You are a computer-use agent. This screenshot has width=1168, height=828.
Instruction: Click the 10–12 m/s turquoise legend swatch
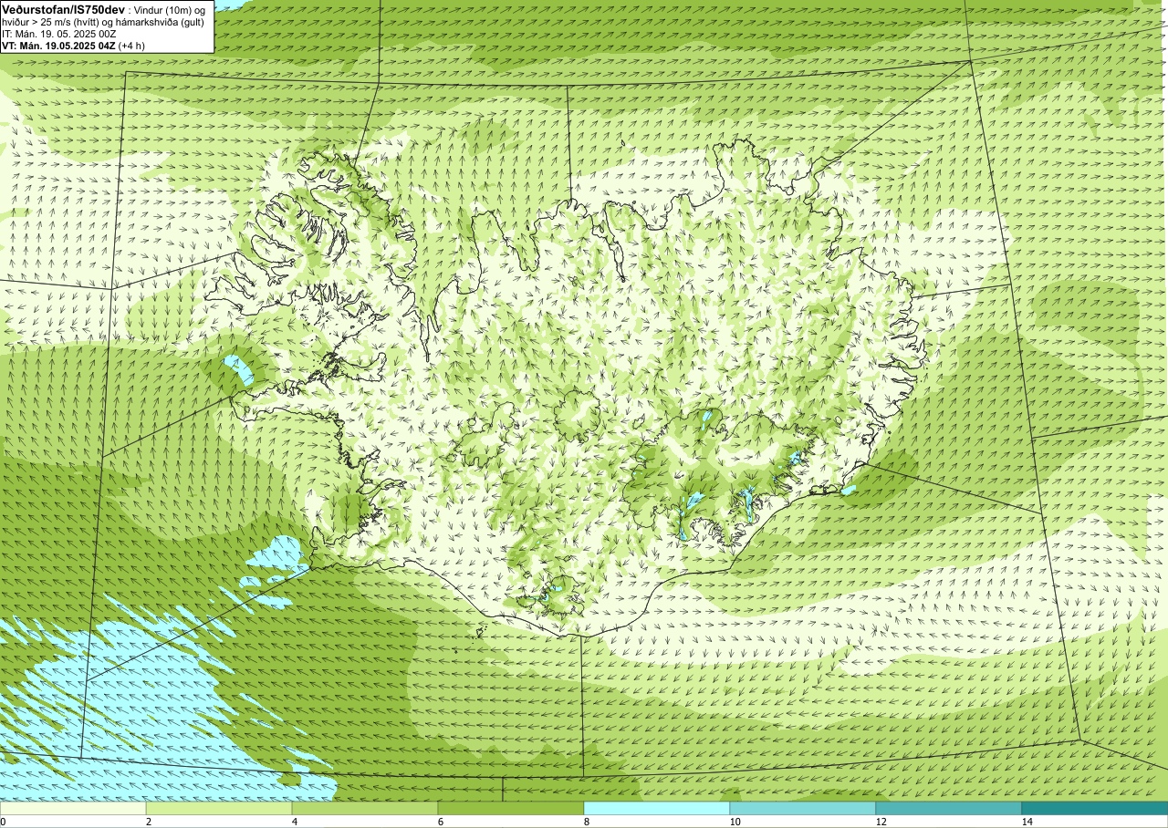[803, 808]
